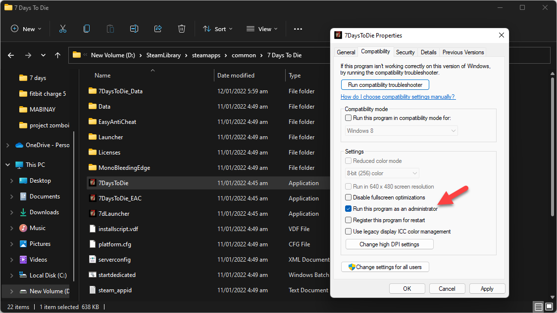Check Use legacy display ICC color management
The width and height of the screenshot is (557, 313).
(x=348, y=231)
